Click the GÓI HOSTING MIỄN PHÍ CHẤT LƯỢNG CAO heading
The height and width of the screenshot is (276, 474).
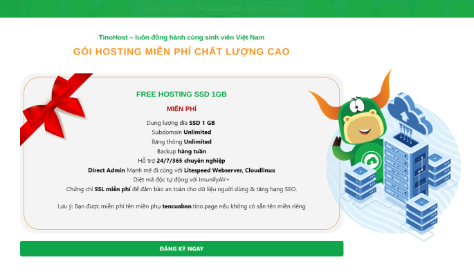(181, 52)
